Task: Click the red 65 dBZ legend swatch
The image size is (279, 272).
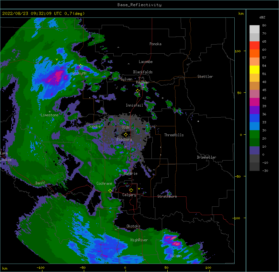Action: point(254,45)
